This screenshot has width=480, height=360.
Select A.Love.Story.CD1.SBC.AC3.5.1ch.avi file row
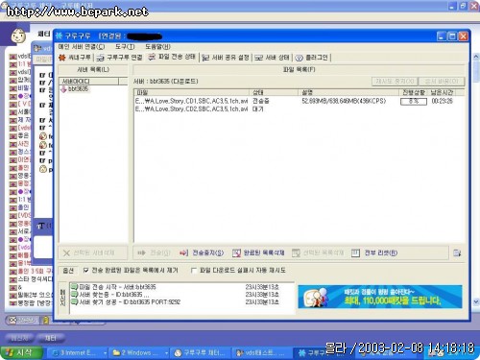[299, 101]
